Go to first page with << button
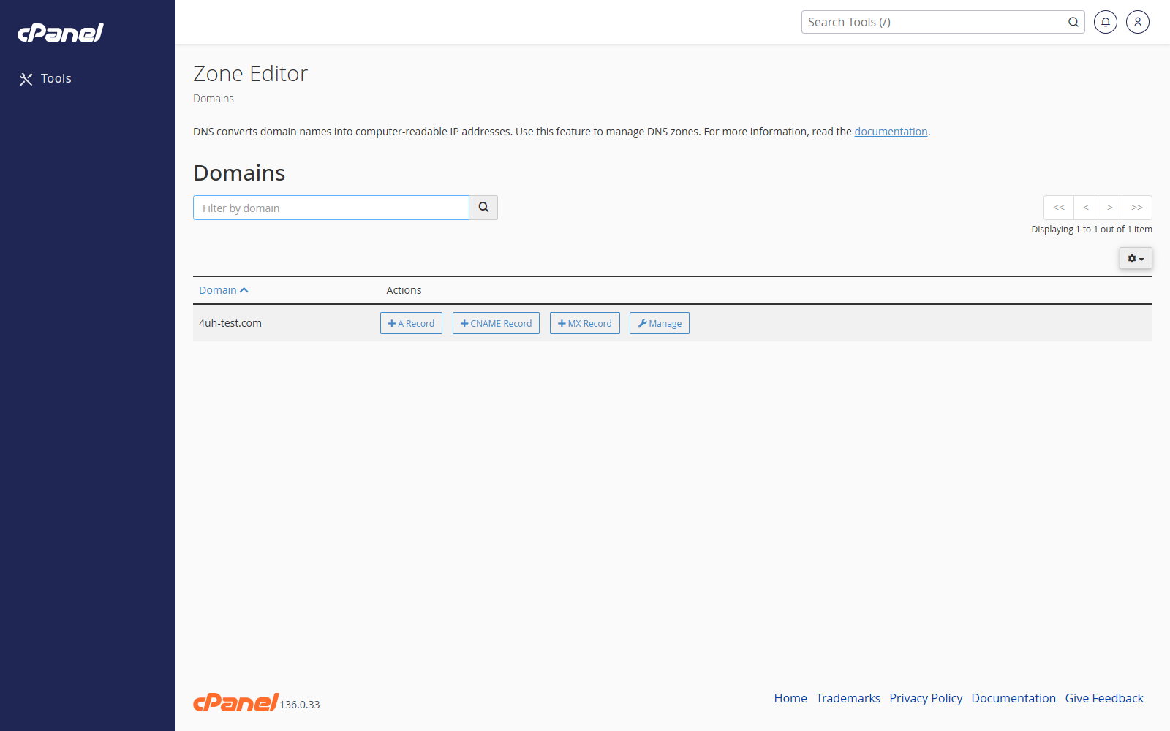Image resolution: width=1170 pixels, height=731 pixels. (x=1059, y=208)
